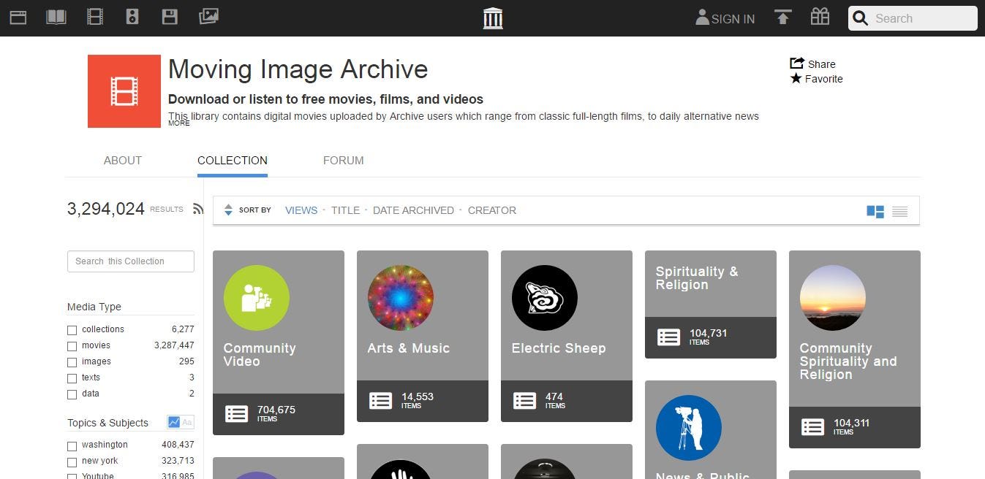Click the sort direction arrows
This screenshot has height=479, width=985.
228,210
